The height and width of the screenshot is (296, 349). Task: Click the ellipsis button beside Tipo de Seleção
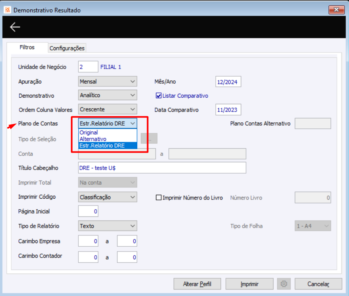click(x=149, y=139)
